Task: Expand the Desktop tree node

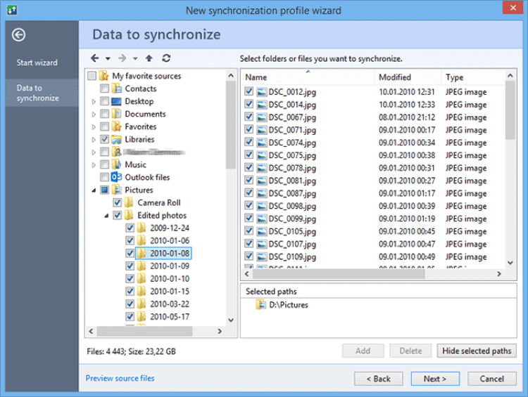Action: pos(94,101)
